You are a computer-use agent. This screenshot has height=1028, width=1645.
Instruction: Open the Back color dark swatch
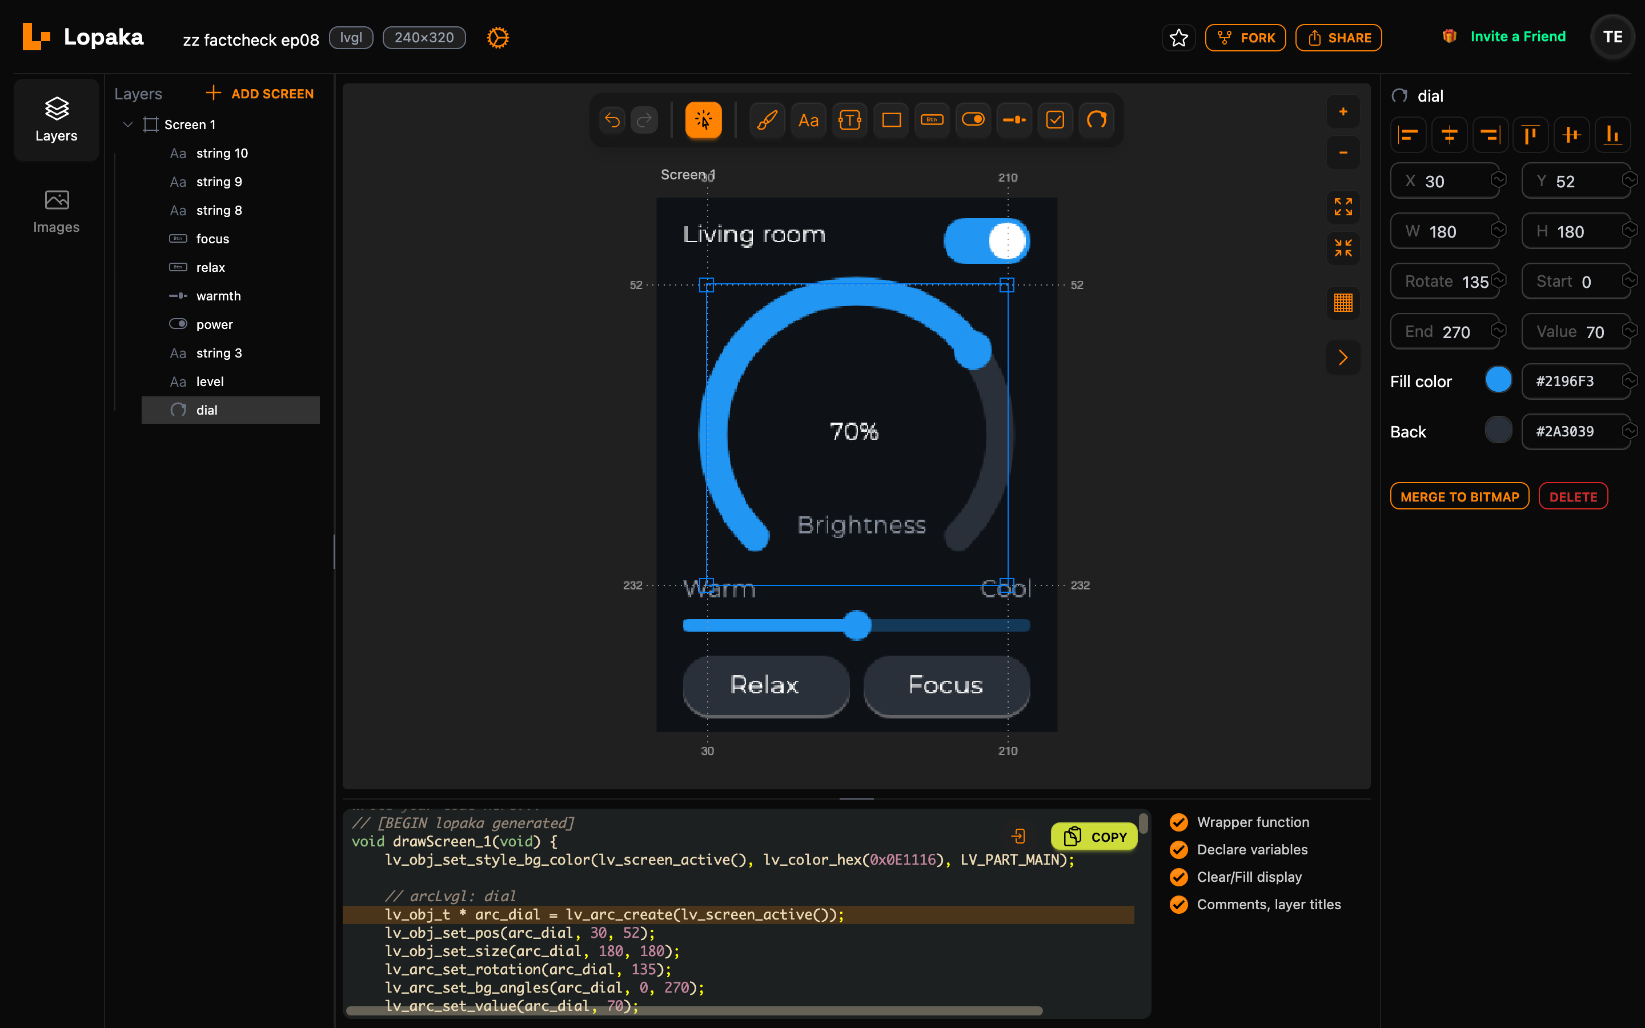1498,431
